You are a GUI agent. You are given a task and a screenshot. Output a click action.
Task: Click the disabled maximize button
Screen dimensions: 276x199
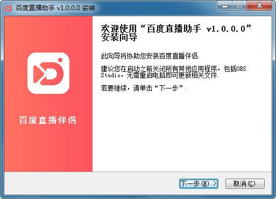pyautogui.click(x=239, y=5)
